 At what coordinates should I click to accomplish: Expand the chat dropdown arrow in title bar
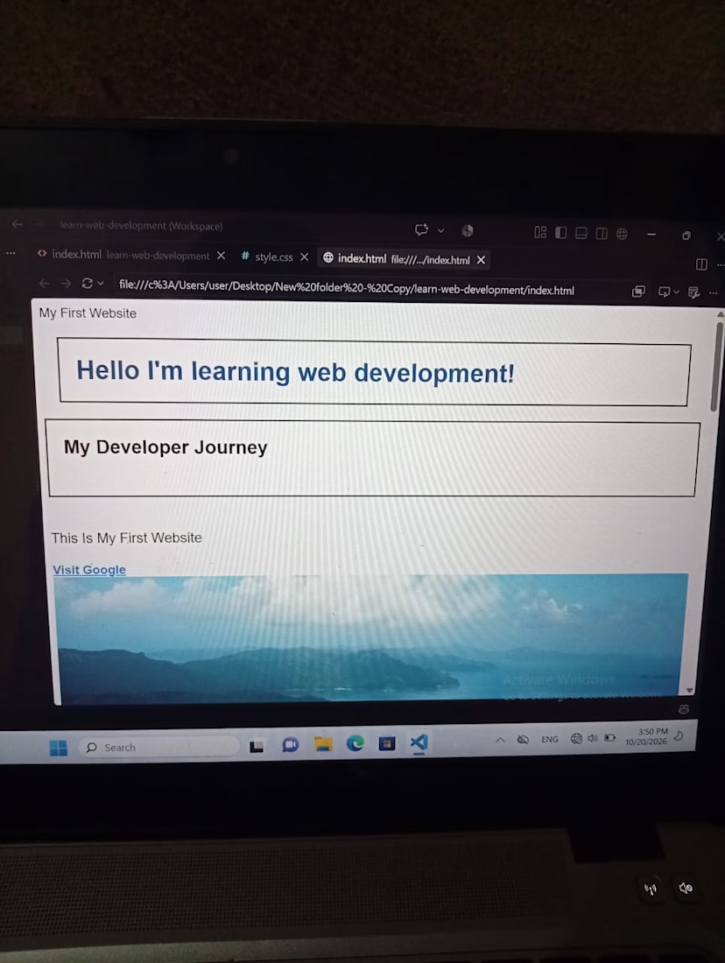click(440, 231)
